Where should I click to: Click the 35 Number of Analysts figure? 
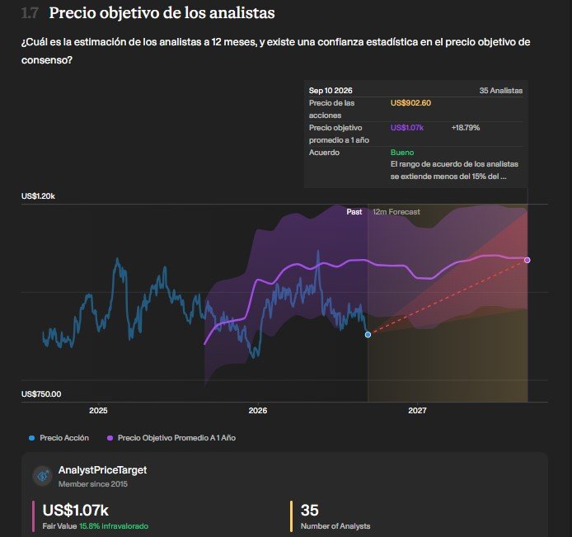tap(309, 510)
